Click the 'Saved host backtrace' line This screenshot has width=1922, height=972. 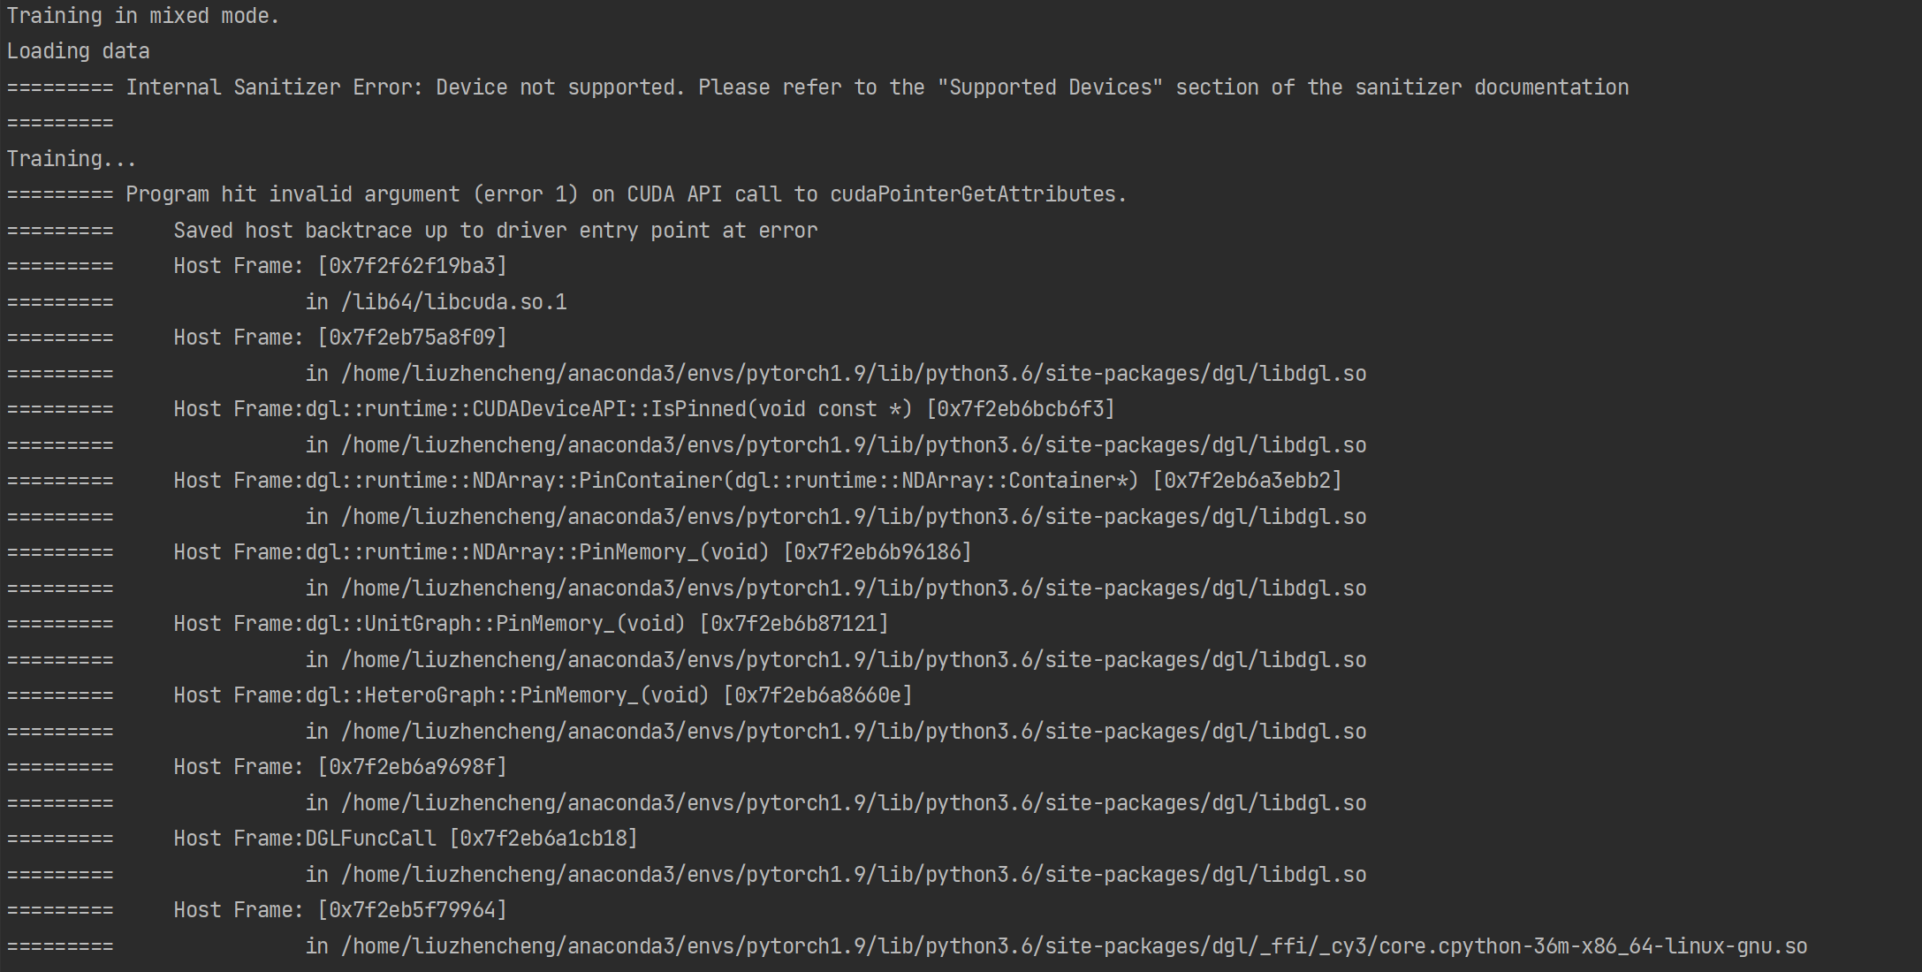[x=495, y=230]
